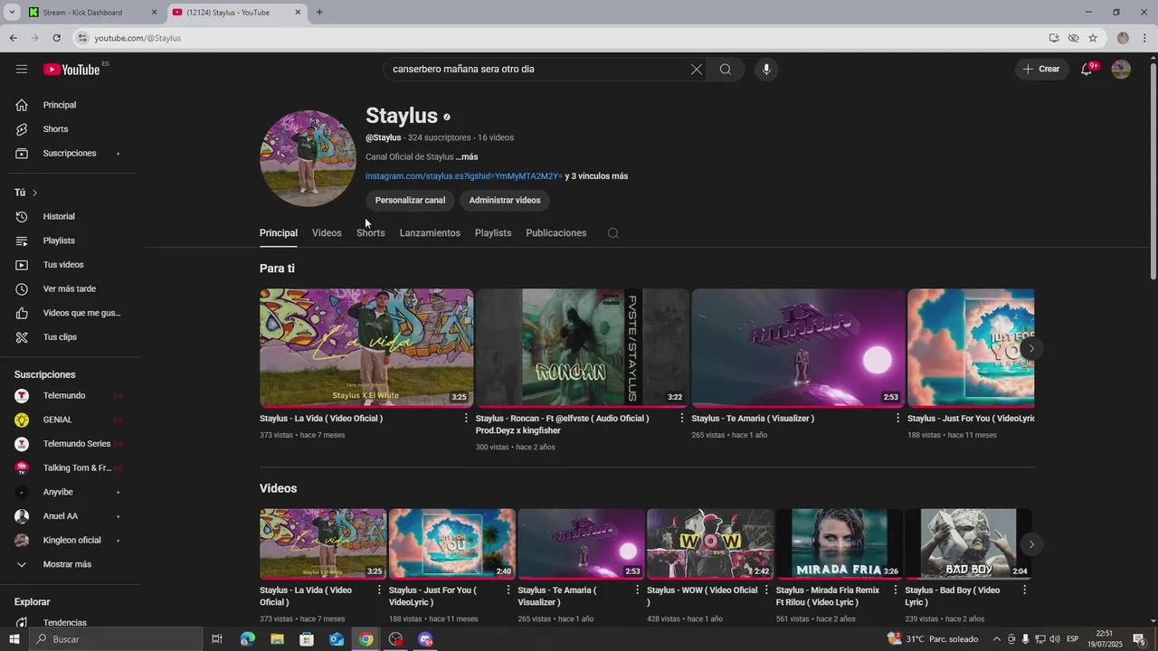
Task: Show next videos in Videos carousel
Action: 1031,544
